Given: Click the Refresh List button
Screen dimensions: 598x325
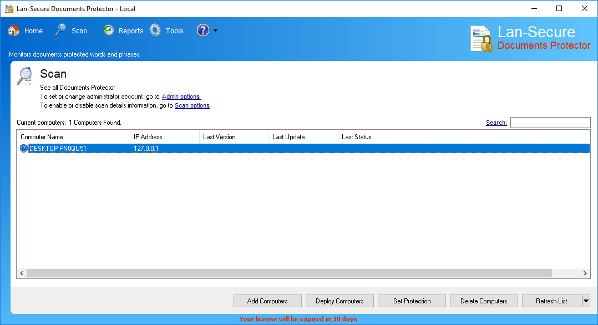Looking at the screenshot, I should point(551,301).
